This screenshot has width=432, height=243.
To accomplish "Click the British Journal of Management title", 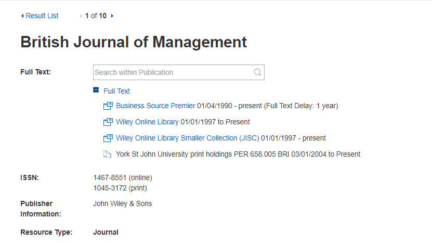I will (134, 42).
